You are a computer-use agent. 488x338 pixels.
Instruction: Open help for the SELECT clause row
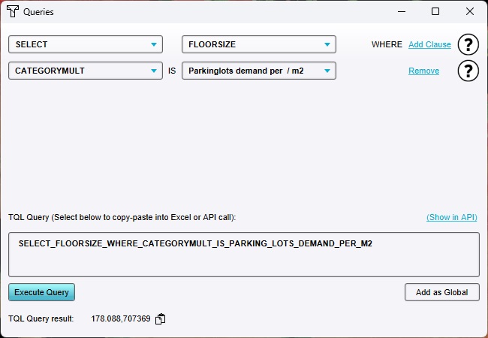(x=468, y=44)
